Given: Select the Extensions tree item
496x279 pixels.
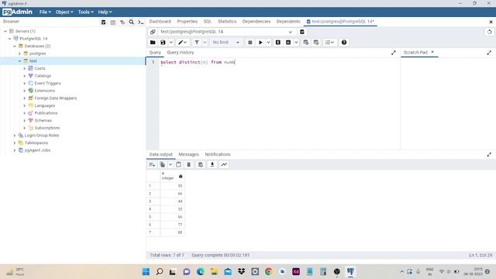Looking at the screenshot, I should 45,91.
